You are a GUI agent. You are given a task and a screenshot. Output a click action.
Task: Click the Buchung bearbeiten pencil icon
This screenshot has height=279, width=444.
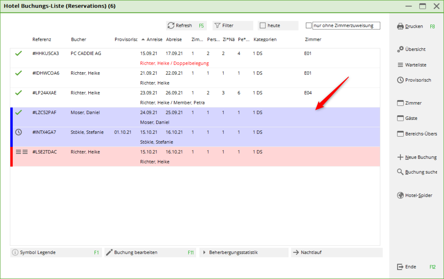110,252
